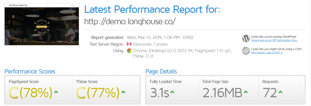Click the Chrome browser icon
The height and width of the screenshot is (106, 311).
tap(129, 51)
